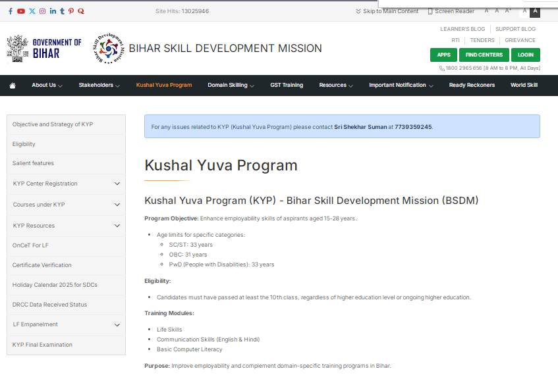This screenshot has width=558, height=375.
Task: Open the YouTube channel icon
Action: 21,11
